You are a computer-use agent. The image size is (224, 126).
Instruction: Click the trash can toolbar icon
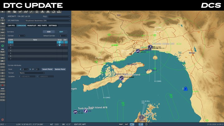pos(37,12)
